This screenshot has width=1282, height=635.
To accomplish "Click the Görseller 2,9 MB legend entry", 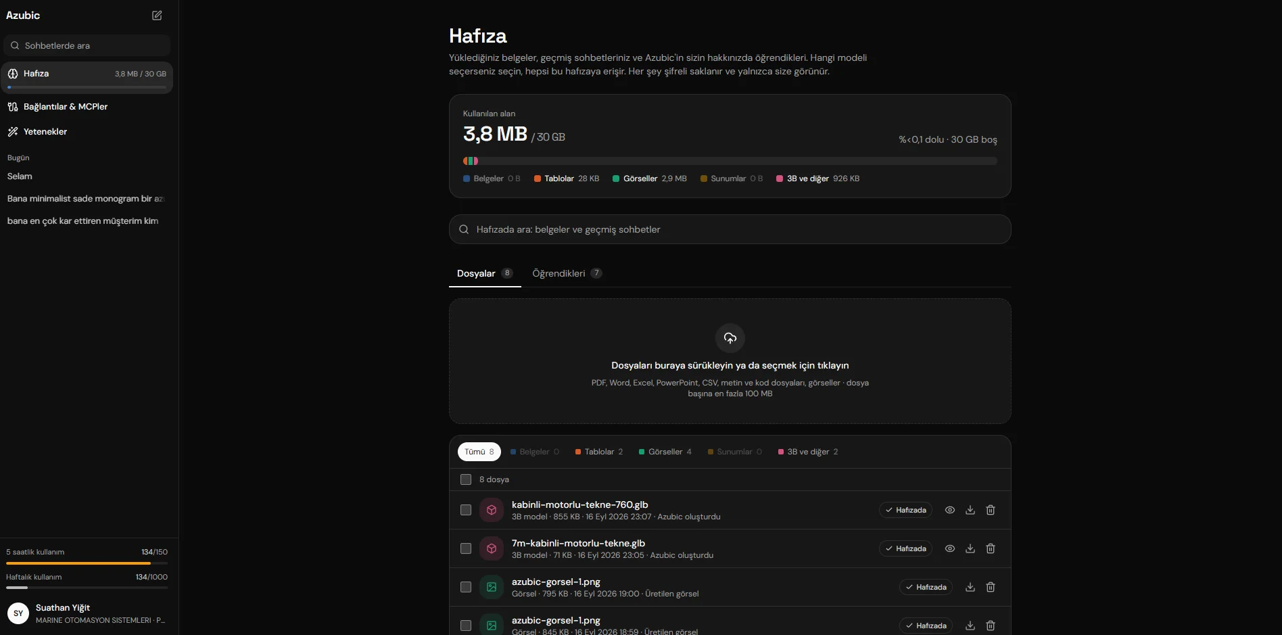I will tap(650, 179).
